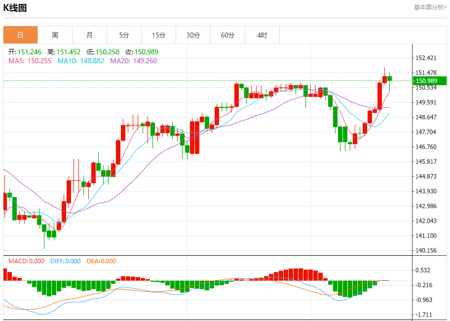Click the 152.421 price axis label
Image resolution: width=450 pixels, height=321 pixels.
pos(426,58)
